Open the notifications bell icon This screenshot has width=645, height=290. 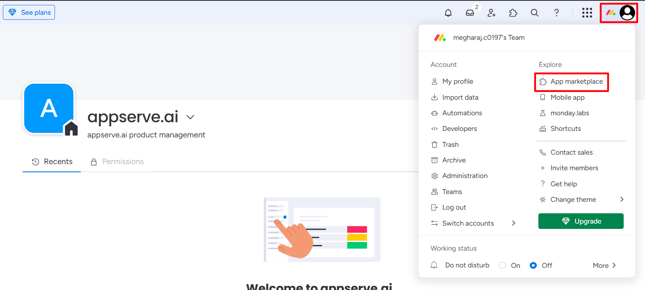[448, 13]
